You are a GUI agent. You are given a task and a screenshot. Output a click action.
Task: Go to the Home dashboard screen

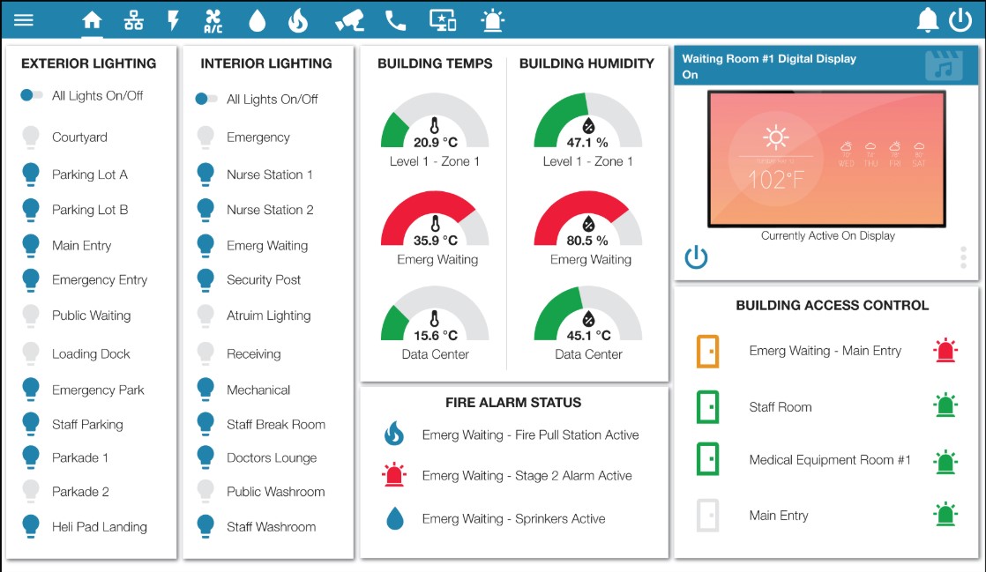tap(92, 19)
